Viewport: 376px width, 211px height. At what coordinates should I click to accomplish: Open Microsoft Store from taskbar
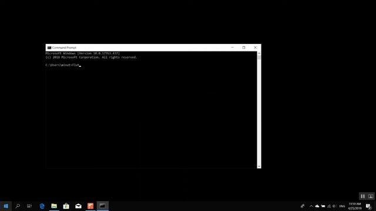[x=66, y=206]
